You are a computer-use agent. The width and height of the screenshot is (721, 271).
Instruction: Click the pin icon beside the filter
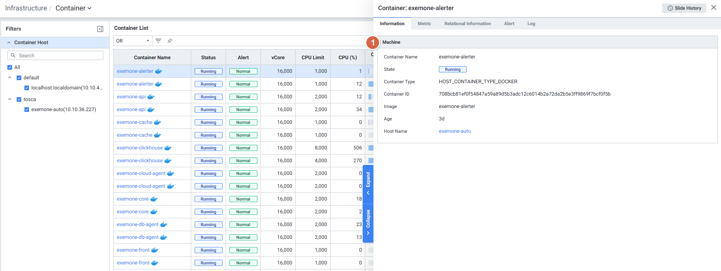click(x=170, y=41)
